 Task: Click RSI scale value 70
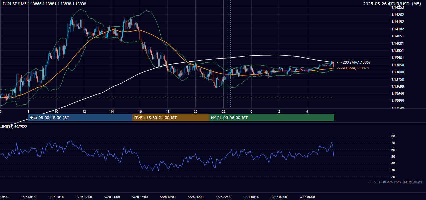pos(393,143)
